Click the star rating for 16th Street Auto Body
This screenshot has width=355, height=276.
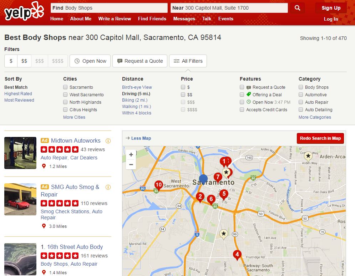[60, 256]
